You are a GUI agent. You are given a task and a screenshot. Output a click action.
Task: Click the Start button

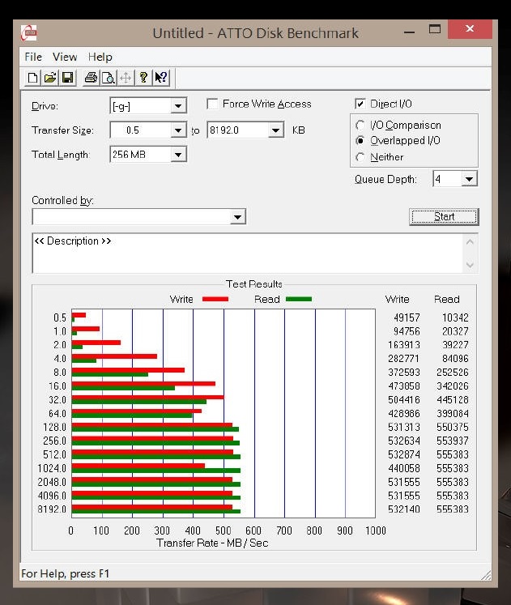(444, 216)
